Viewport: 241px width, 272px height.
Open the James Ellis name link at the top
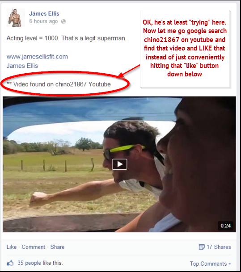(x=44, y=13)
